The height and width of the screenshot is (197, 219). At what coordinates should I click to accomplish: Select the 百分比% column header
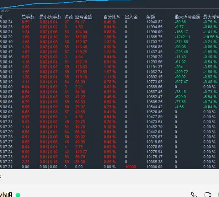(111, 17)
